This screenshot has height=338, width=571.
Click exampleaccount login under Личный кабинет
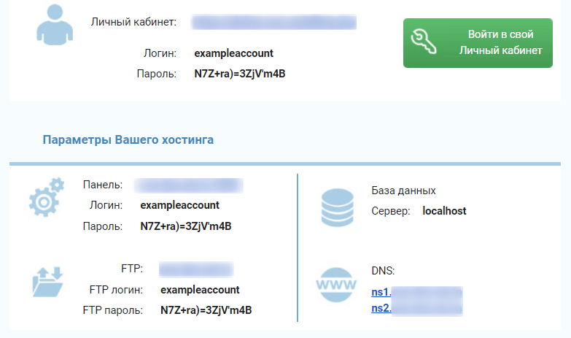(233, 53)
